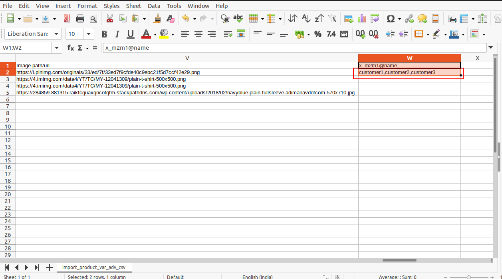
Task: Click the column V header
Action: pos(187,58)
